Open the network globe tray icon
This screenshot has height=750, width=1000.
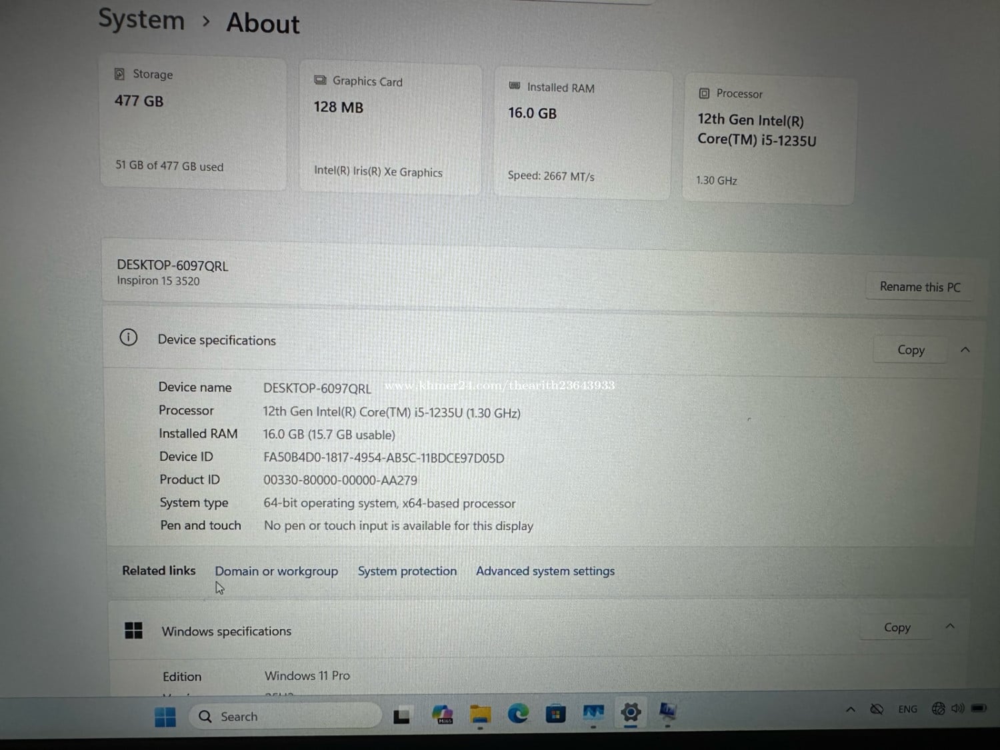tap(939, 708)
